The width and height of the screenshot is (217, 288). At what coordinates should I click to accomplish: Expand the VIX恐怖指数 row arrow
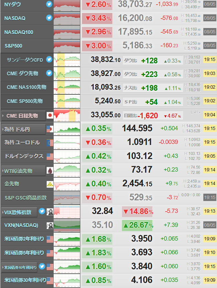click(3, 212)
